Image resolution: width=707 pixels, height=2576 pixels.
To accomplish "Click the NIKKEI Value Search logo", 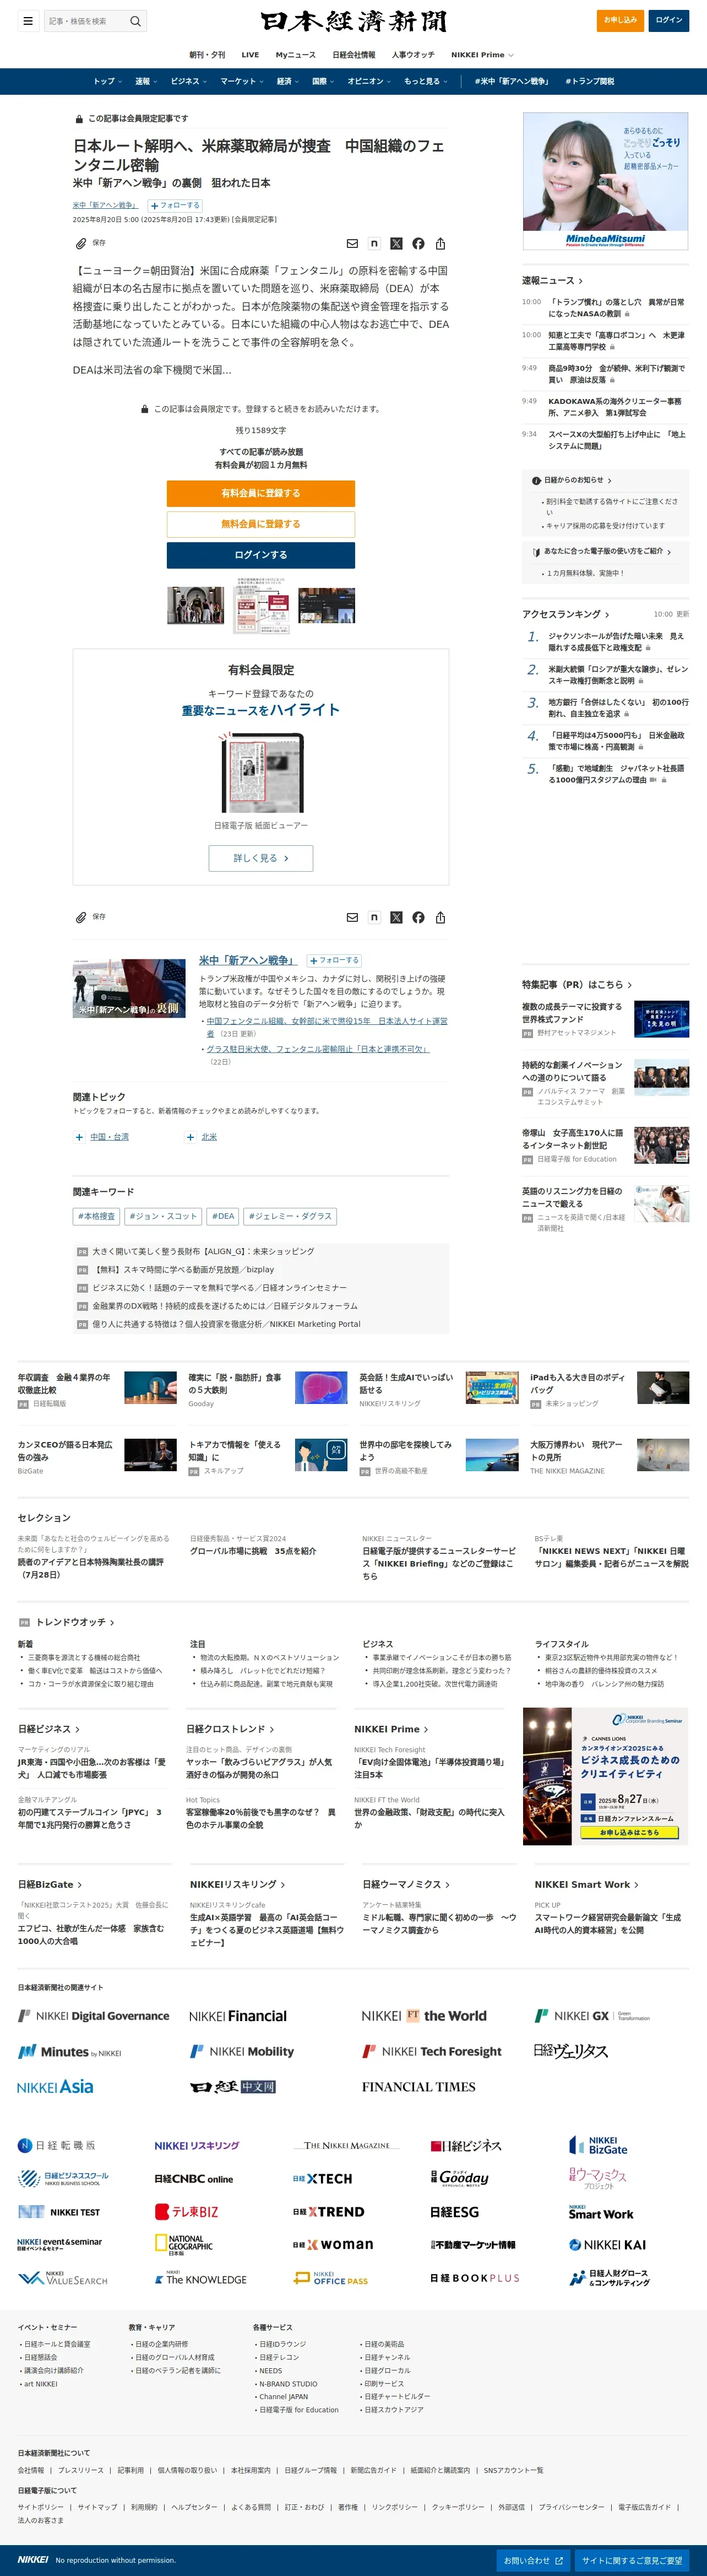I will click(x=62, y=2279).
